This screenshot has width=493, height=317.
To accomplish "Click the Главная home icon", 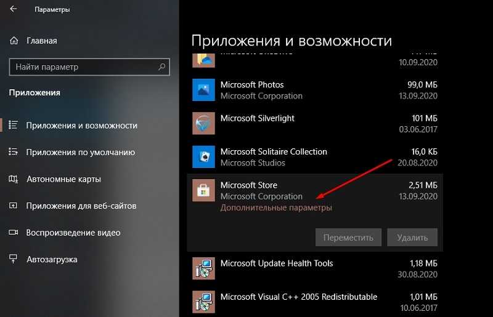I will click(x=14, y=41).
